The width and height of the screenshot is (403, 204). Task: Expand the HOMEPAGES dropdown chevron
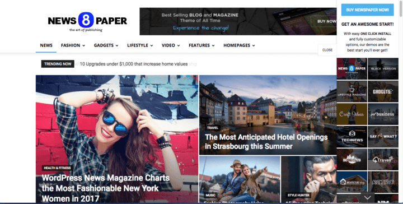254,45
